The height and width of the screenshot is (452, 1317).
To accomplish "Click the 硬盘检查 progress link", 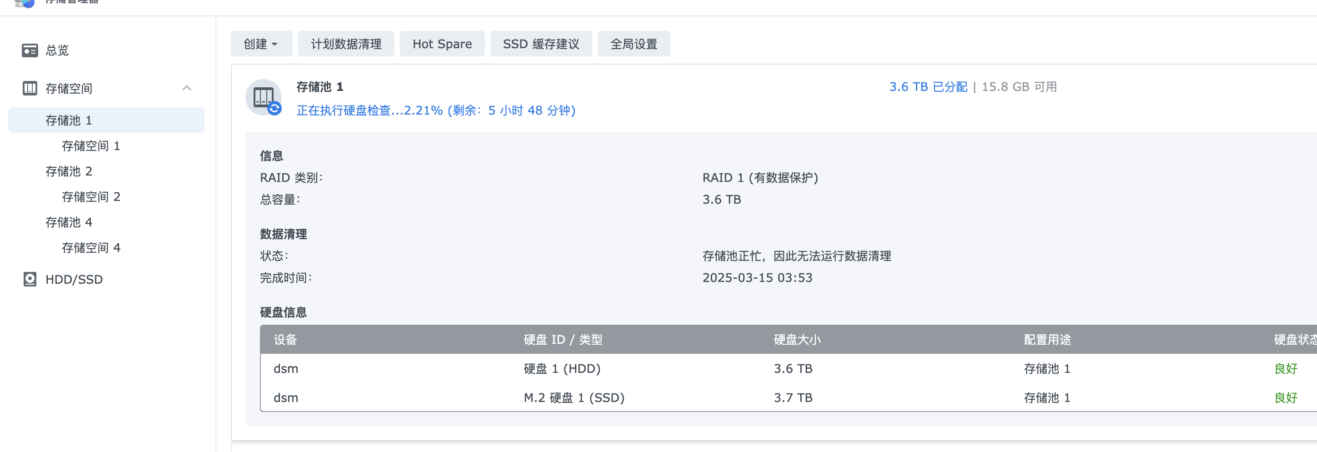I will coord(434,110).
